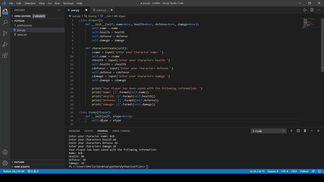Kill terminal with trash icon
The image size is (324, 182).
pyautogui.click(x=305, y=131)
